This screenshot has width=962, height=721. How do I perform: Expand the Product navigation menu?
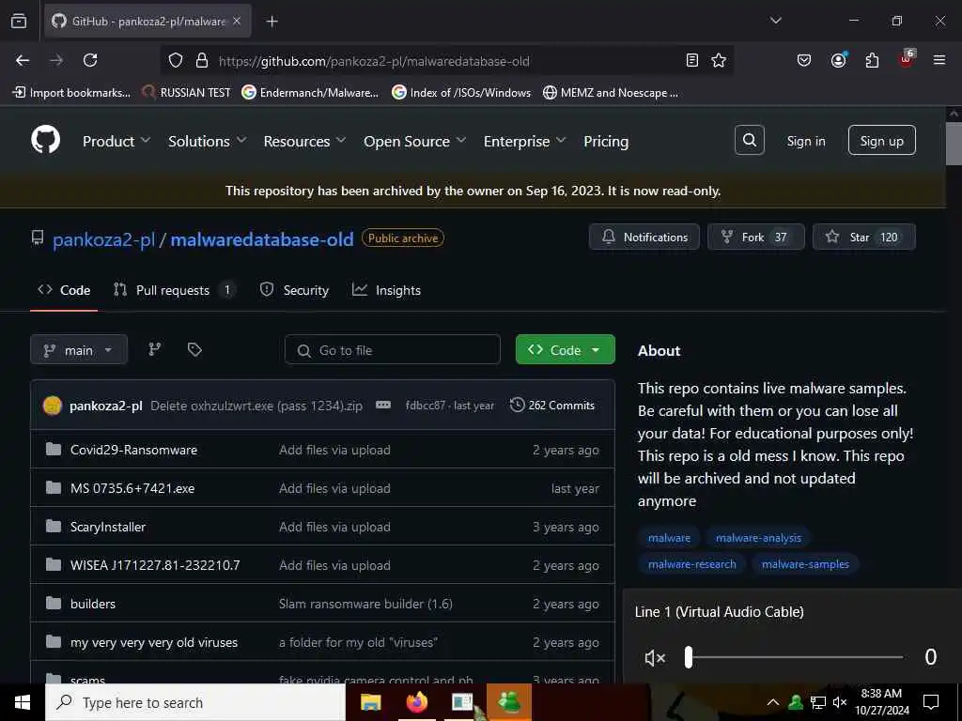coord(116,141)
